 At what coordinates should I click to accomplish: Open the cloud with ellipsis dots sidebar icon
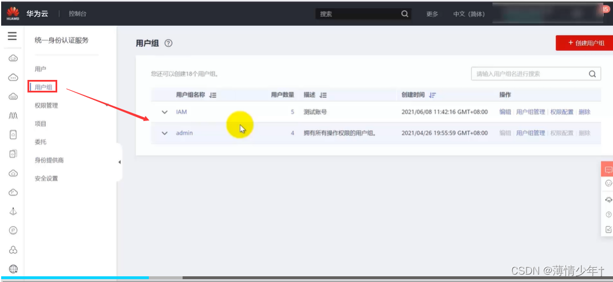coord(13,78)
